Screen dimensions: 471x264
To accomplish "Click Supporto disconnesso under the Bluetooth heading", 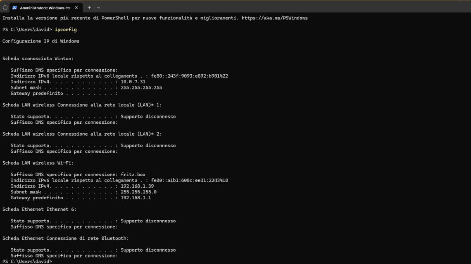I will pos(148,250).
